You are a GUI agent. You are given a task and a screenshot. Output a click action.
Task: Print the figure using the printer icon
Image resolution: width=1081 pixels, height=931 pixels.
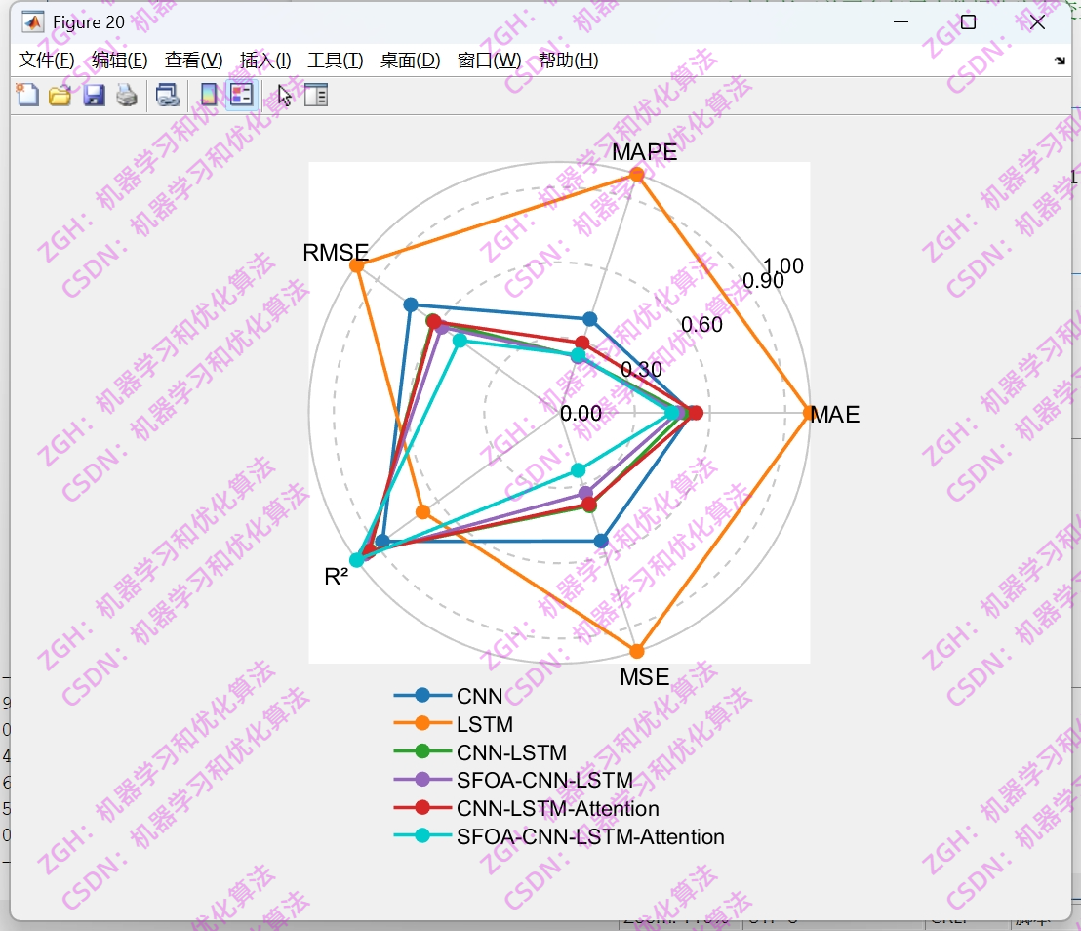click(x=126, y=95)
